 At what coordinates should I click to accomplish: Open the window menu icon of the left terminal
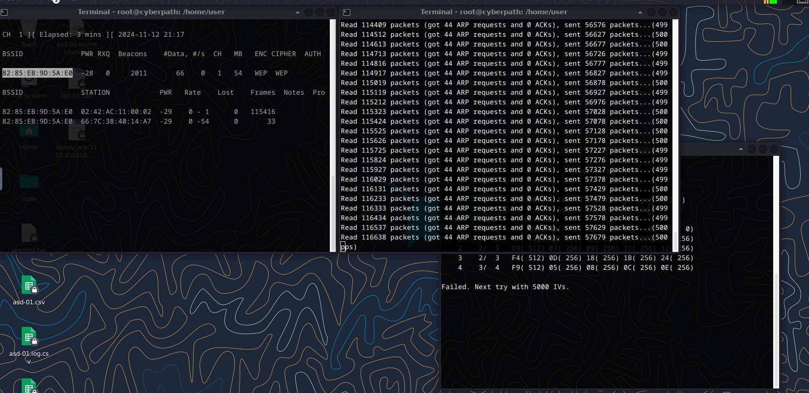click(x=4, y=12)
